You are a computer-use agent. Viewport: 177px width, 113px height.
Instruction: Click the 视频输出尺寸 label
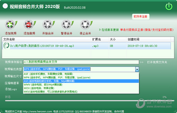point(13,76)
